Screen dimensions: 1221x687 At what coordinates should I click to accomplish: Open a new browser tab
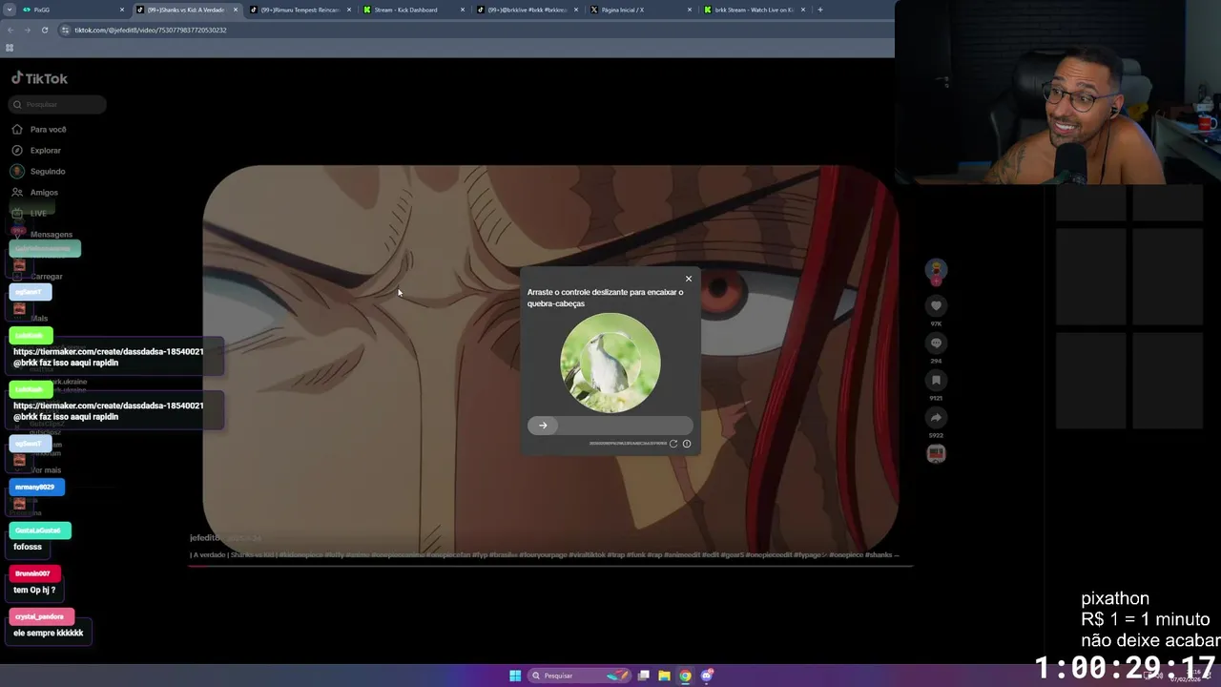(x=820, y=10)
